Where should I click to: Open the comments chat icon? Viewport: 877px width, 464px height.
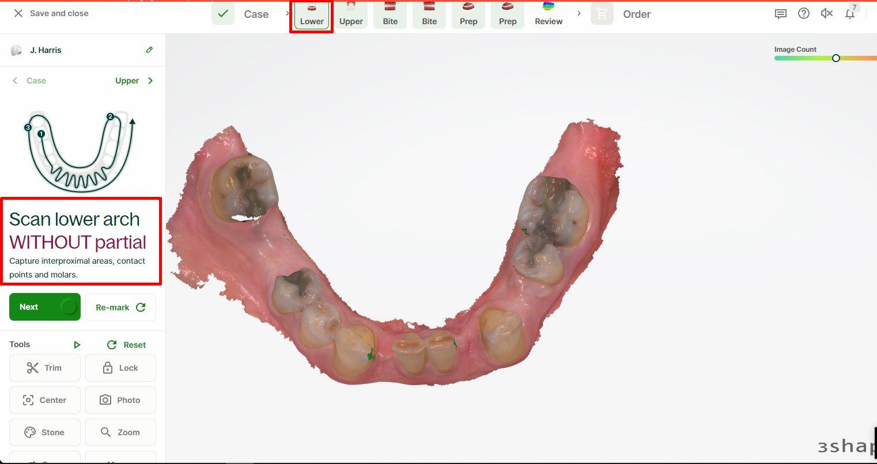pyautogui.click(x=781, y=14)
